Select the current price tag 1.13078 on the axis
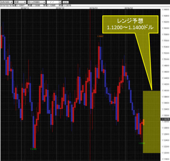 point(165,119)
